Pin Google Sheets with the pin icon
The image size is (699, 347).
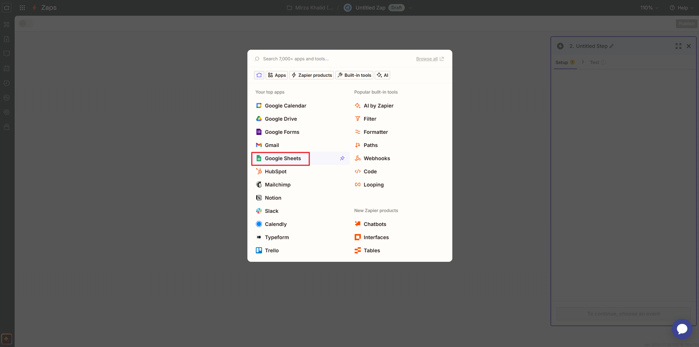[x=342, y=158]
